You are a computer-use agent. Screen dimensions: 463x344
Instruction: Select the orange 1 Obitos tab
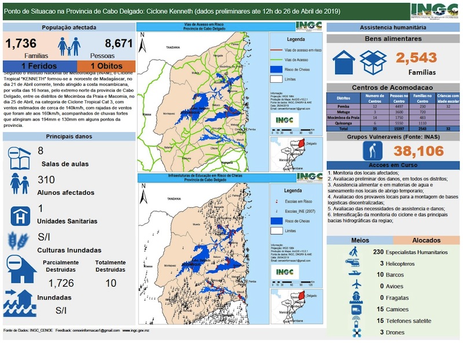coord(104,66)
